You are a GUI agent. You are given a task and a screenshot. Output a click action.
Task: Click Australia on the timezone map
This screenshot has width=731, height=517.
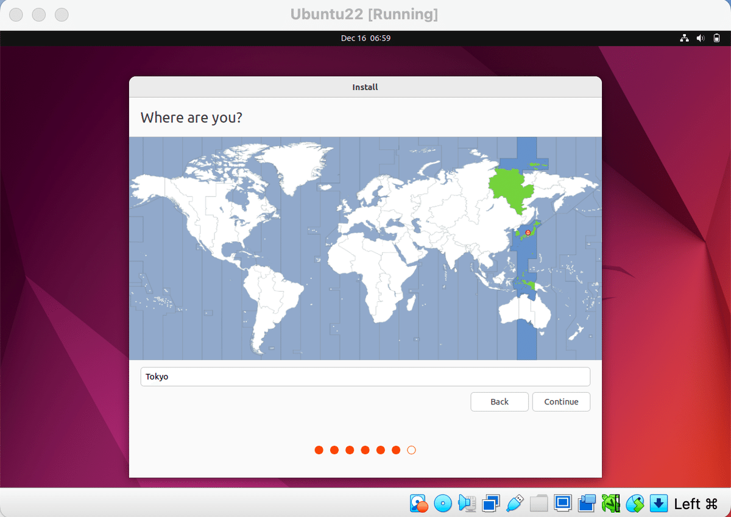(524, 312)
